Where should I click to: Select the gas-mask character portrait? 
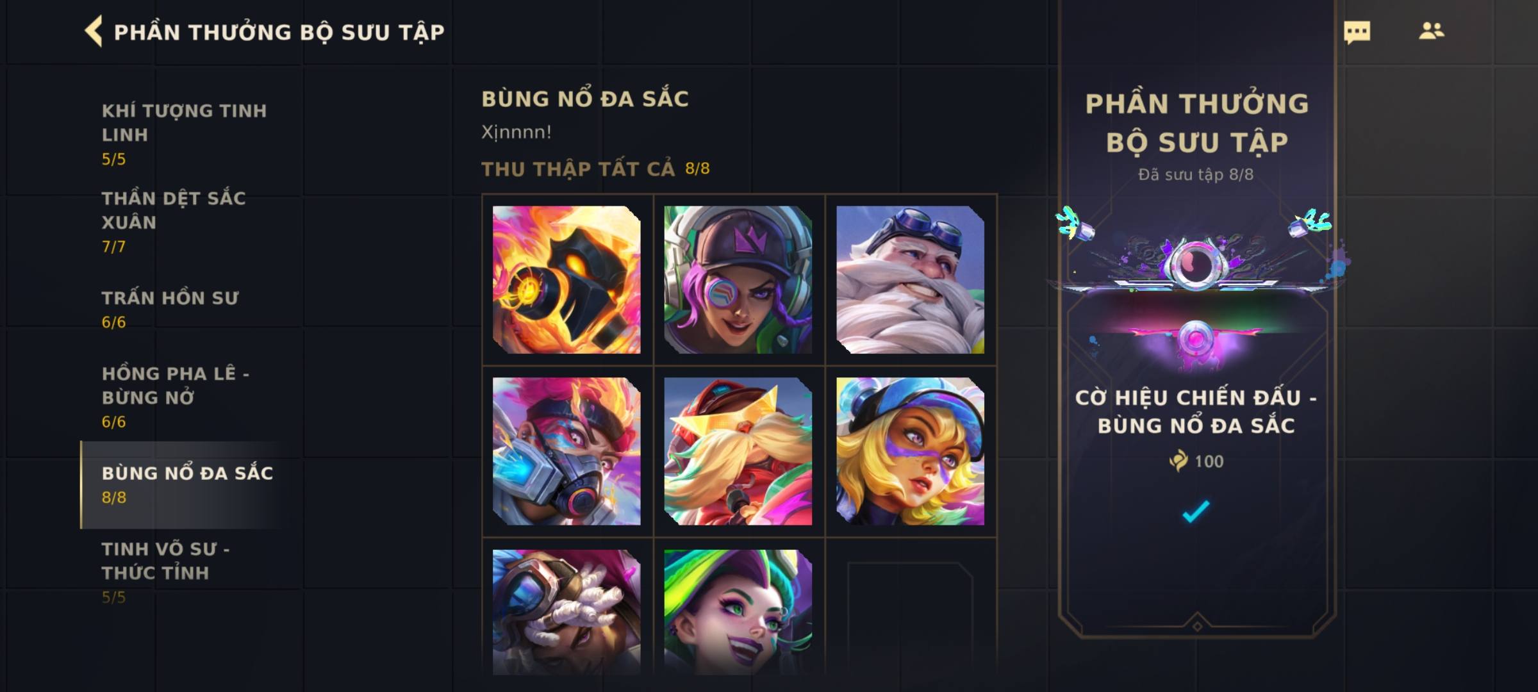point(566,451)
